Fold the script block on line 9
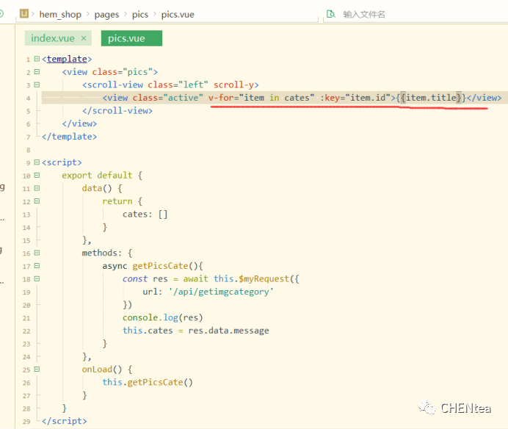 [37, 162]
